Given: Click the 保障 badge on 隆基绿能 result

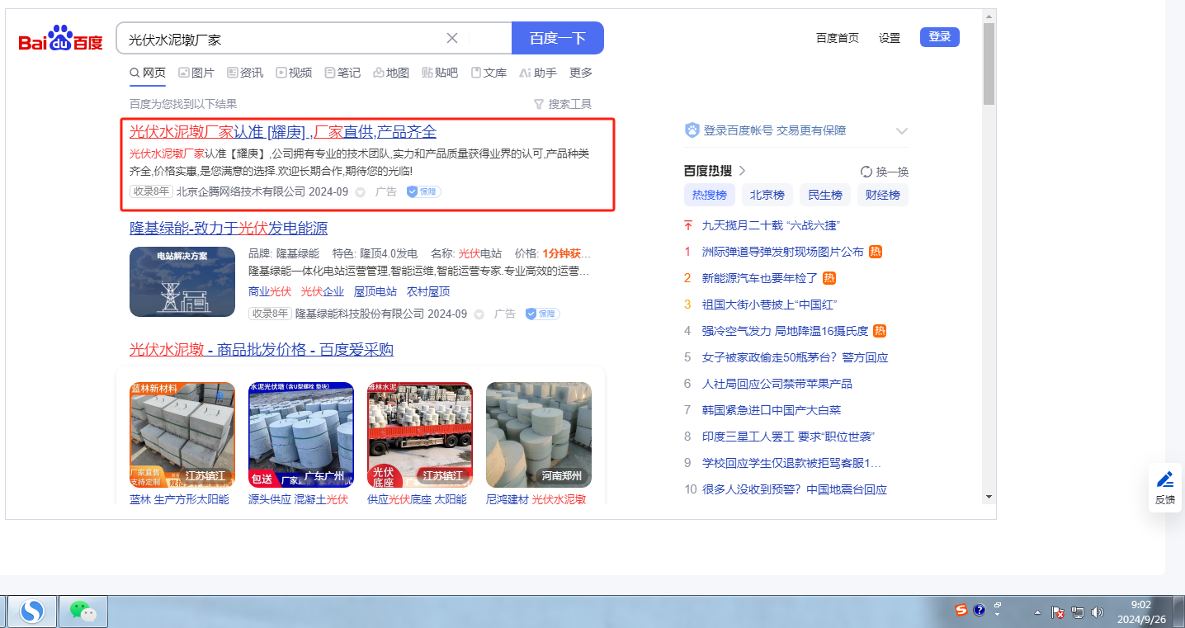Looking at the screenshot, I should point(542,314).
